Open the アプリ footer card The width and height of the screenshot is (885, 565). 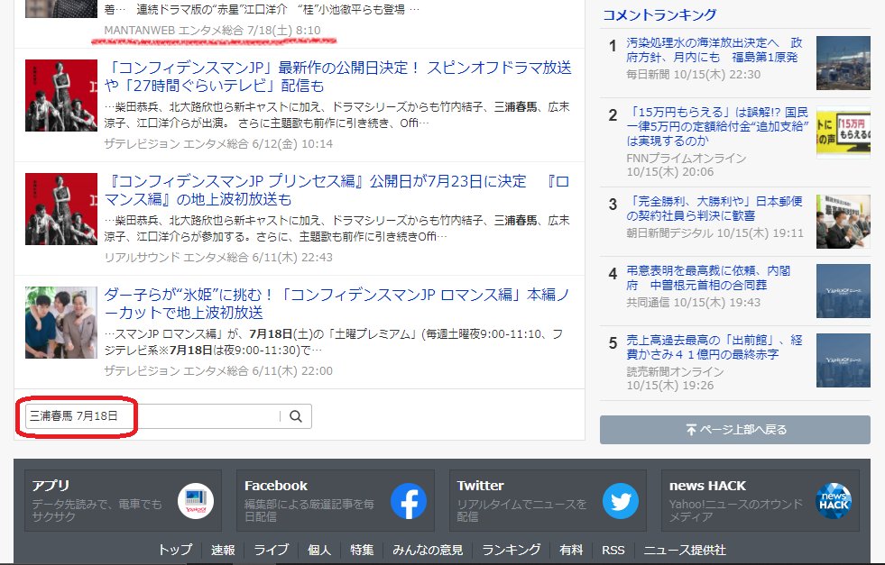(123, 501)
